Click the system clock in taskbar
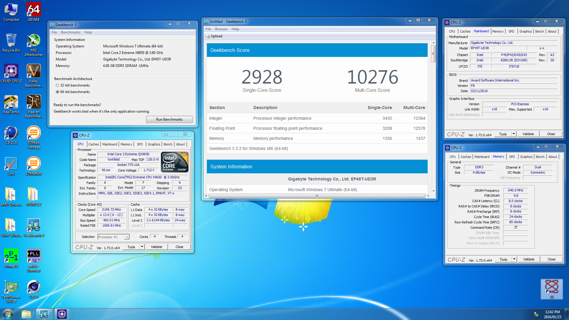 coord(552,314)
